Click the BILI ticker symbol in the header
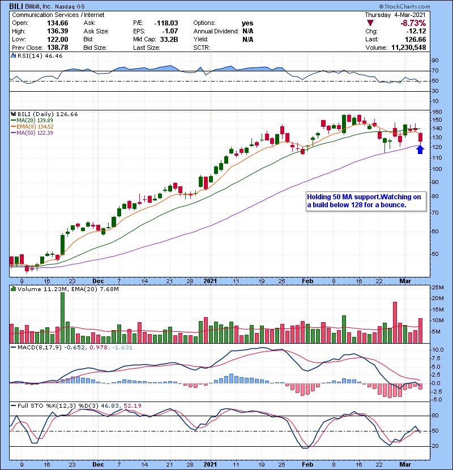The width and height of the screenshot is (453, 470). point(16,6)
